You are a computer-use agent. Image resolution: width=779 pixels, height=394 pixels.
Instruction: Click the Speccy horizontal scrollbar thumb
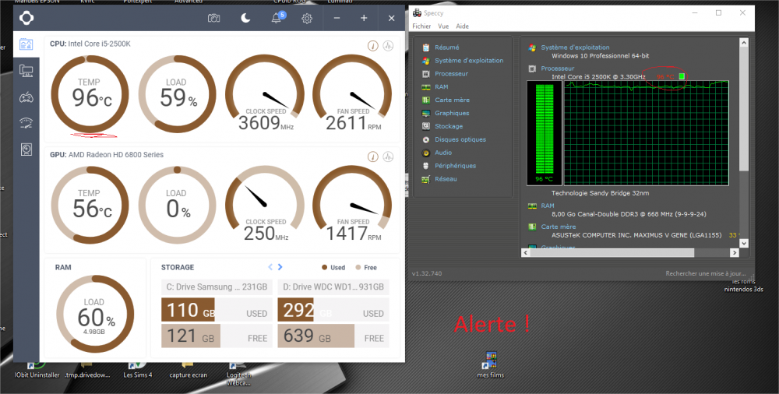pyautogui.click(x=612, y=253)
